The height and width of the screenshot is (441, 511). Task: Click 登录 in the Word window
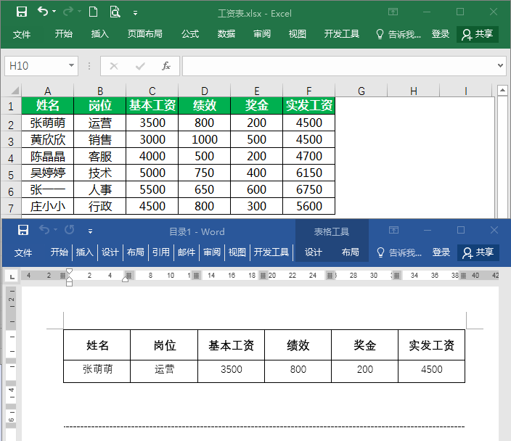[x=441, y=252]
